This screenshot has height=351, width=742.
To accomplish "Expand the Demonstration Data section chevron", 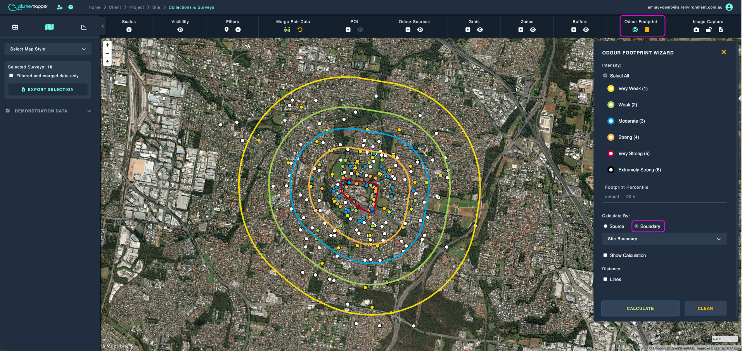I will [x=89, y=111].
